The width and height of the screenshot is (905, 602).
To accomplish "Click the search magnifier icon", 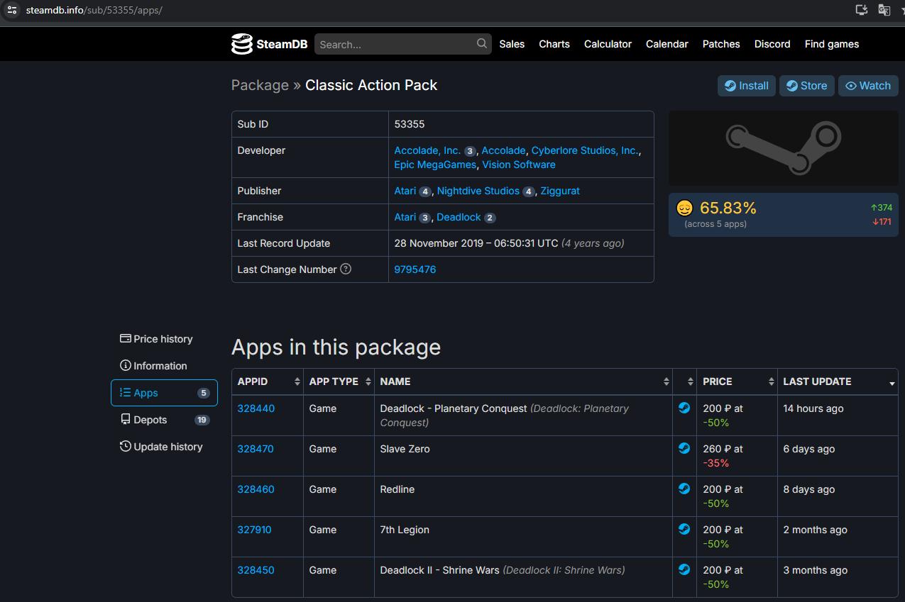I will pos(482,43).
